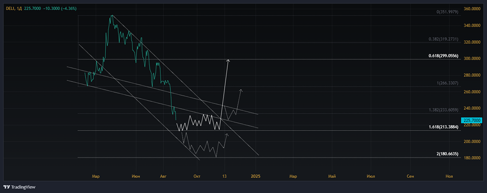The height and width of the screenshot is (193, 487).
Task: Click the 0(351.9979) Fibonacci label
Action: (x=447, y=12)
